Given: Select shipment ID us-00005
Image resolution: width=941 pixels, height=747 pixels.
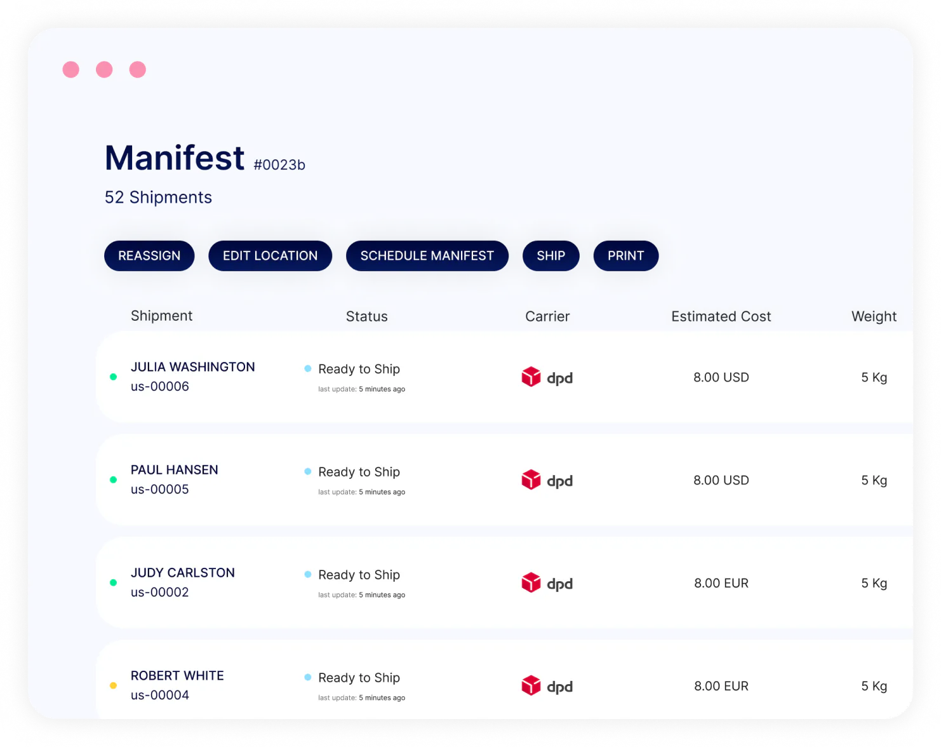Looking at the screenshot, I should point(160,489).
